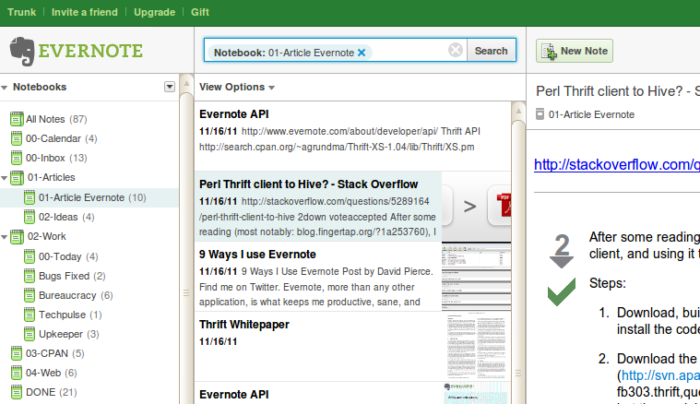Collapse the Notebooks section triangle
Viewport: 700px width, 404px height.
pos(5,88)
